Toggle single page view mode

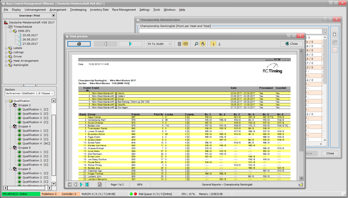179,44
